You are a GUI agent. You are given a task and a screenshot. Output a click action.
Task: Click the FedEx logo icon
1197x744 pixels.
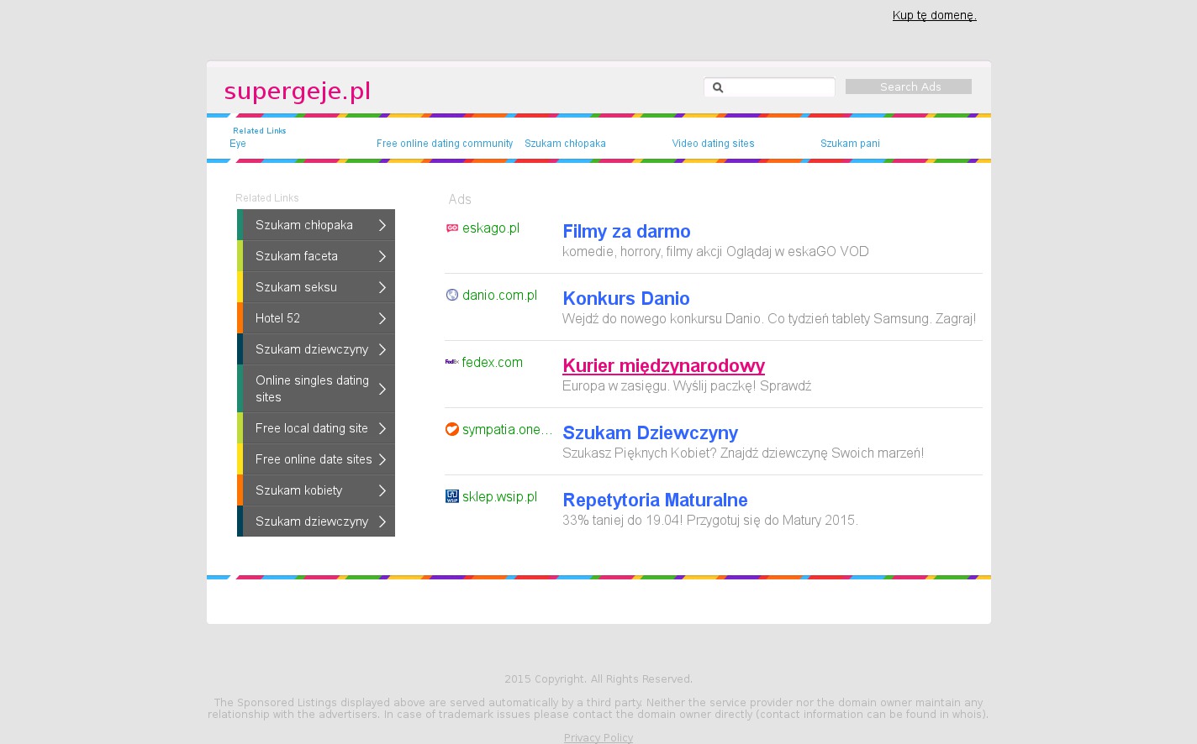click(x=452, y=362)
